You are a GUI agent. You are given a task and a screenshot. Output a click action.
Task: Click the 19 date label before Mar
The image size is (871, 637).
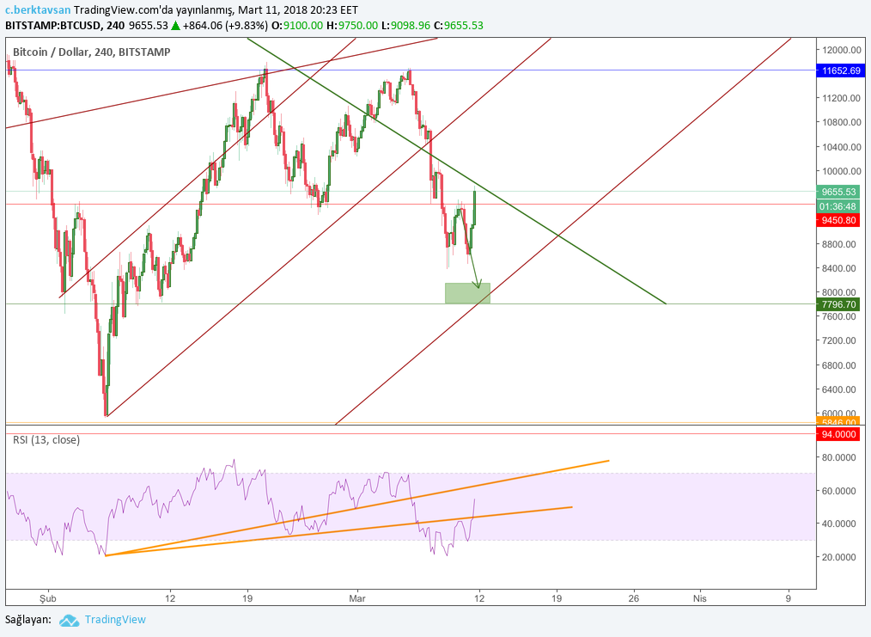247,598
